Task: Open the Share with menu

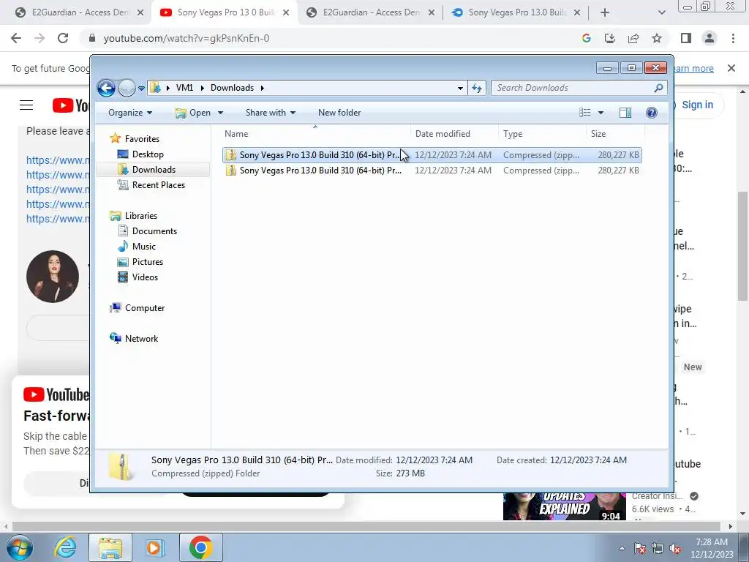Action: [271, 113]
